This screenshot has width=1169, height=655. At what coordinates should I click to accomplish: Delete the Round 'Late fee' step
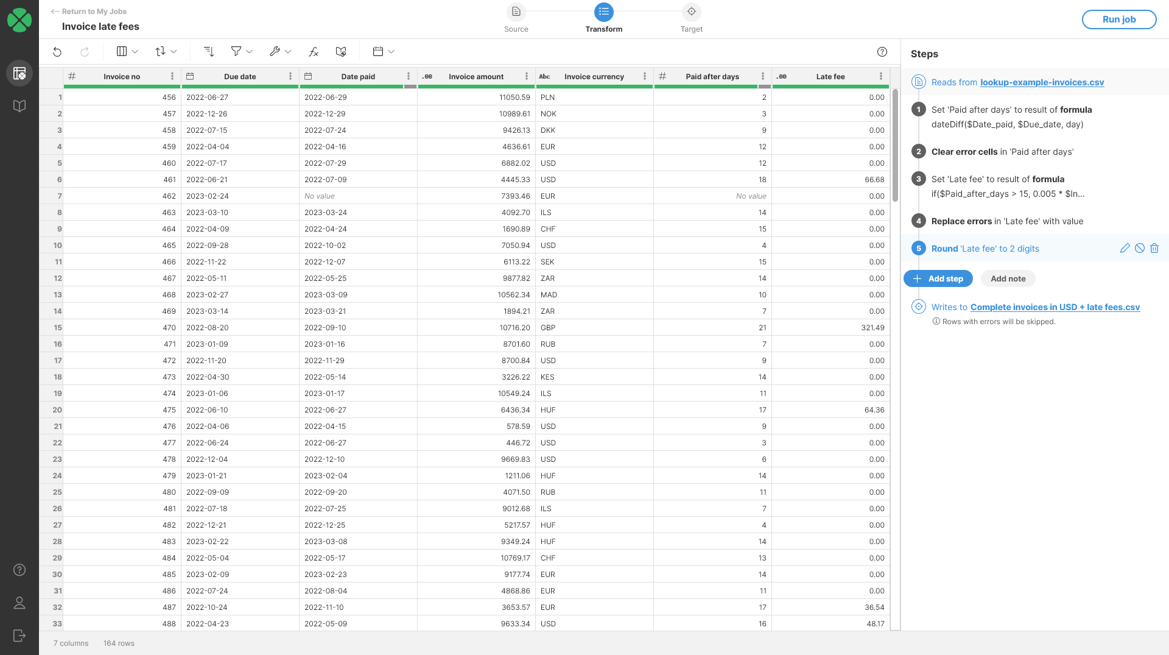[1155, 248]
